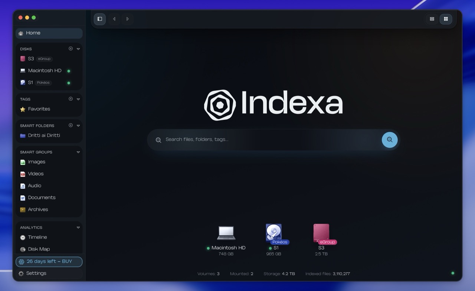
Task: Go forward with the right arrow
Action: pyautogui.click(x=127, y=19)
